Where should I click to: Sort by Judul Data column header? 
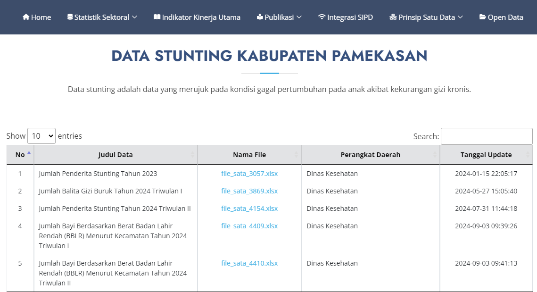coord(116,155)
